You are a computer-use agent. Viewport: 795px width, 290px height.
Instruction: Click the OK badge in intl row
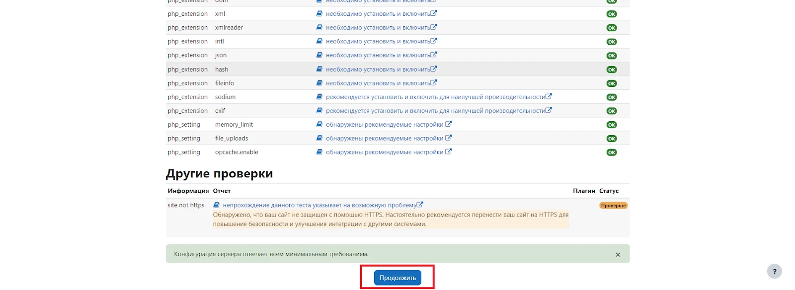pos(612,42)
